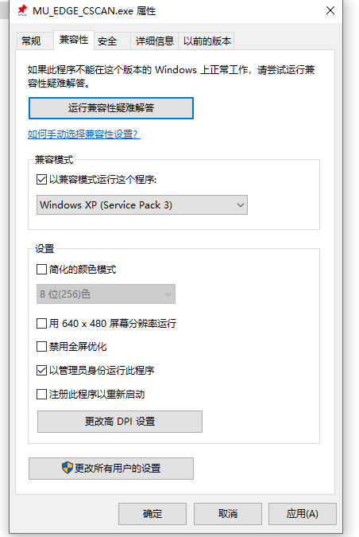
Task: Open 如何手动选择兼容性设置? link
Action: (x=83, y=134)
